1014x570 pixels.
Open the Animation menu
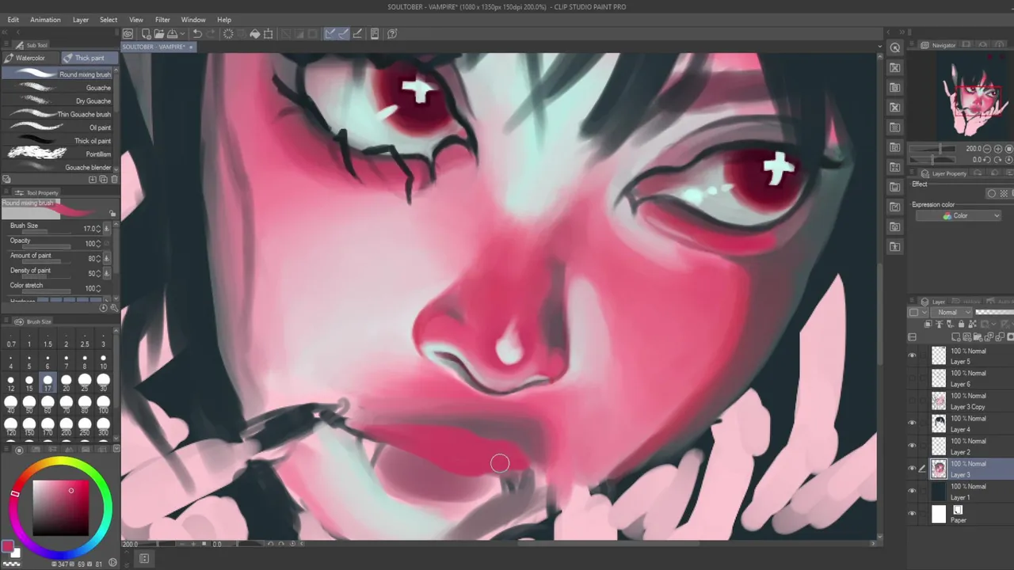pyautogui.click(x=45, y=20)
